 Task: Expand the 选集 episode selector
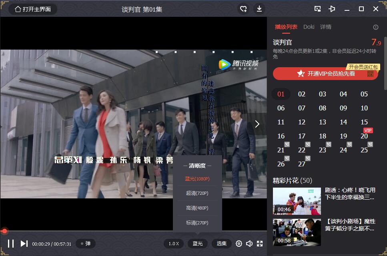tap(222, 244)
